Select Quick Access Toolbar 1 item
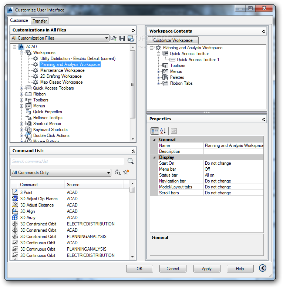 point(198,60)
